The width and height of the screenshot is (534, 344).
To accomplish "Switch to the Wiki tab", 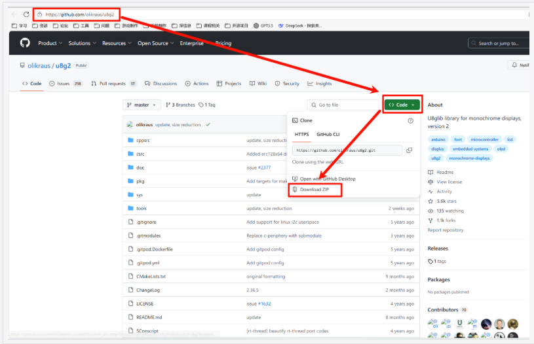I will click(x=258, y=84).
